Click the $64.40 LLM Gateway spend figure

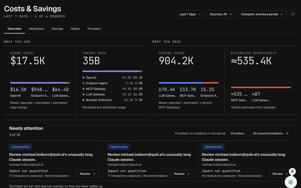pos(60,89)
